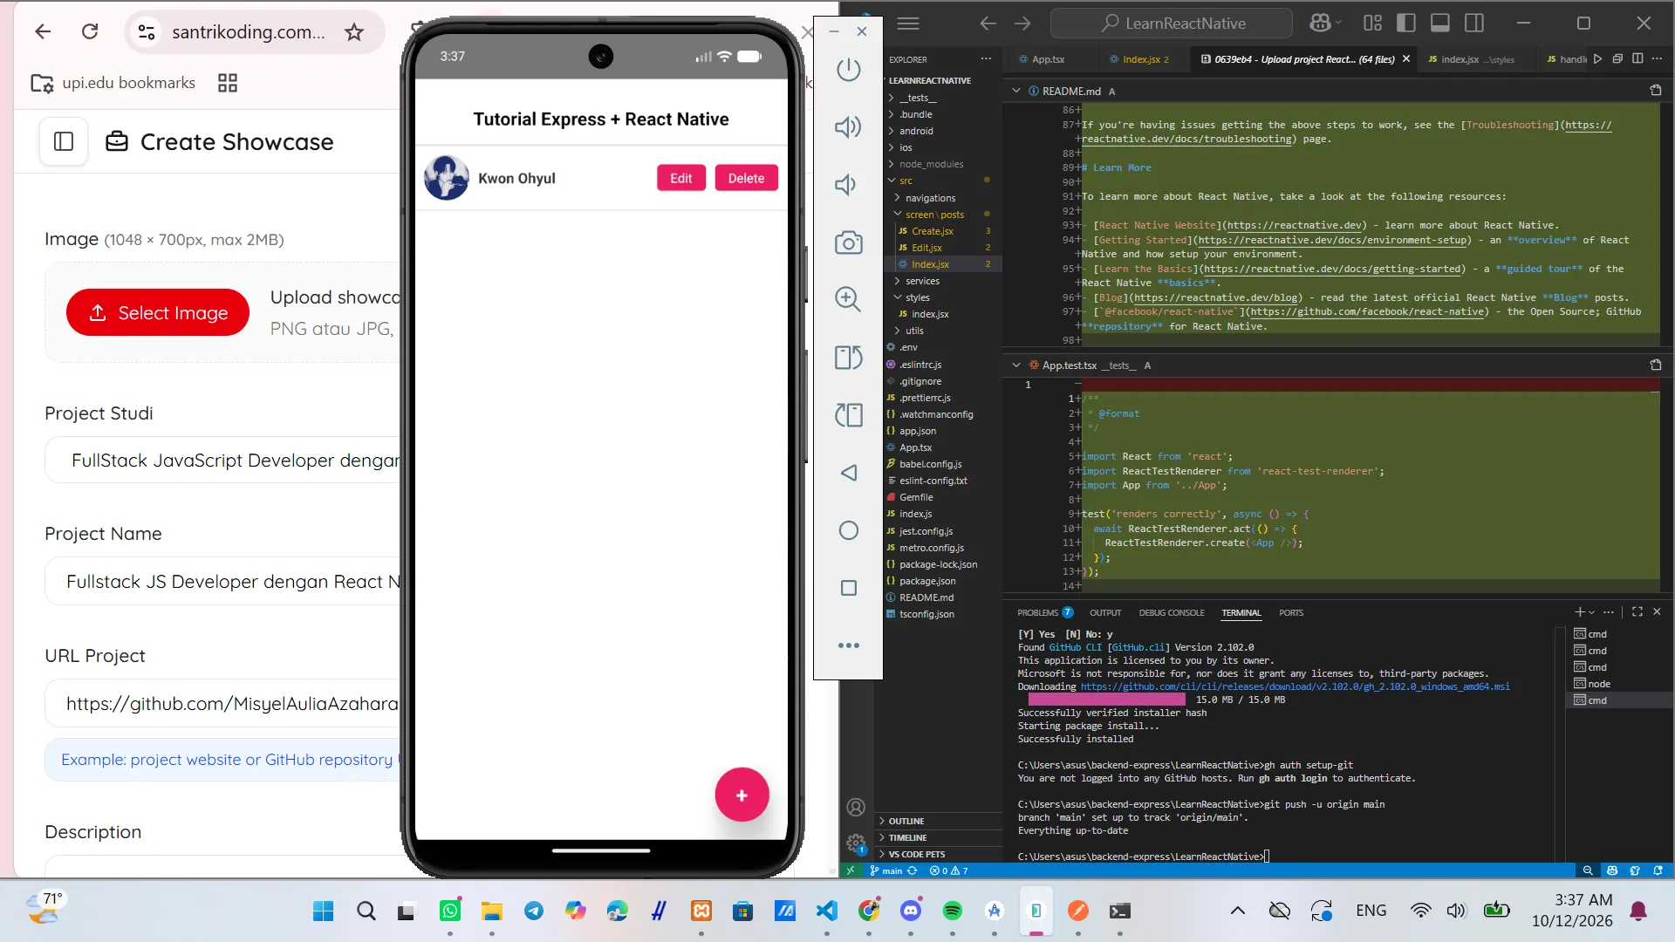
Task: Click the emulator zoom magnifier icon
Action: pos(848,299)
